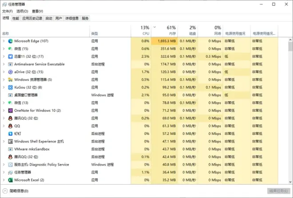Viewport: 293px width, 198px height.
Task: Click the 任务管理器 process row icon
Action: pos(10,172)
